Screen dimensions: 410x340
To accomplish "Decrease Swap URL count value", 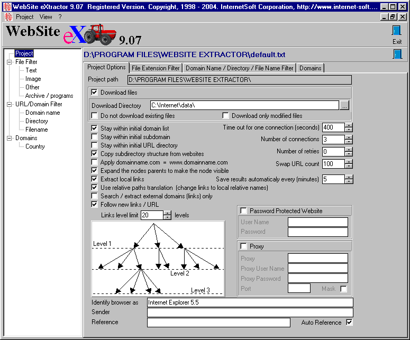I will pyautogui.click(x=349, y=166).
